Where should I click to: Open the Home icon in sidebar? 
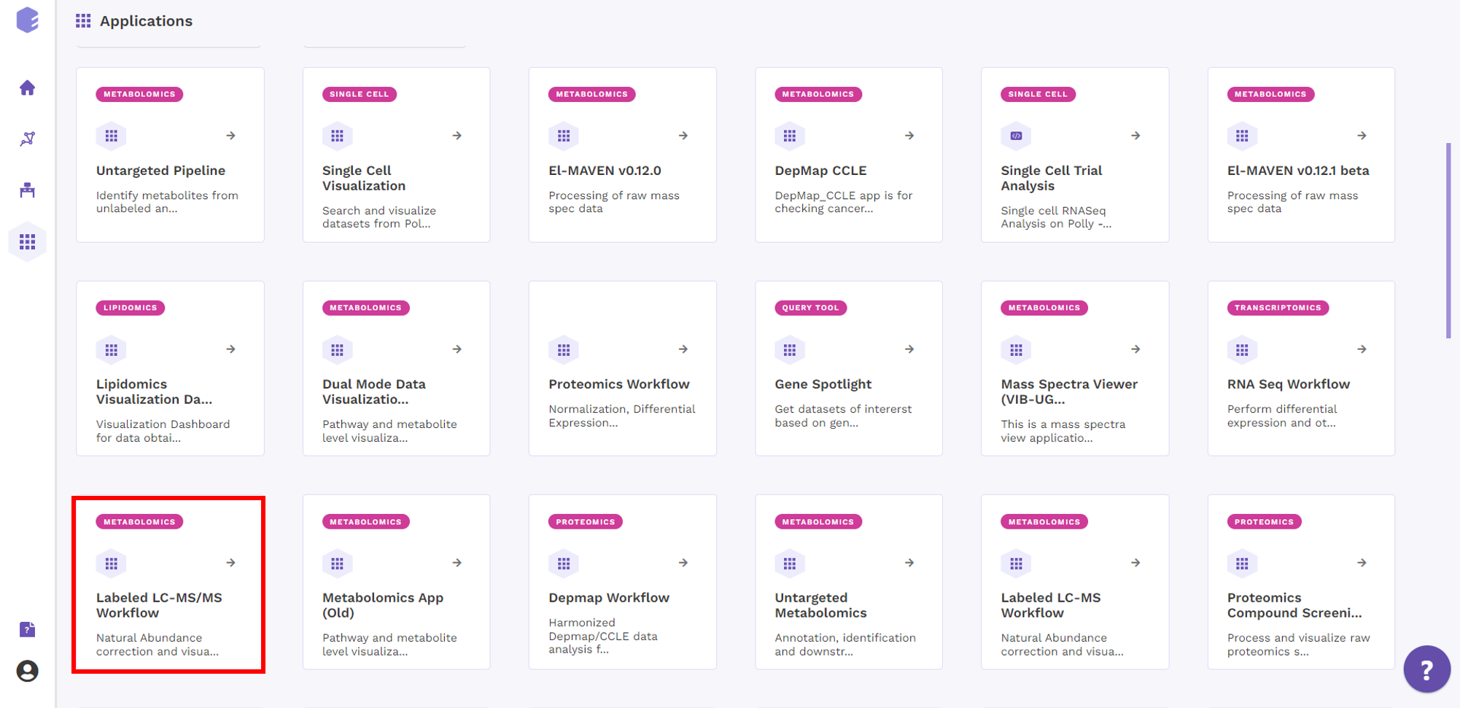pos(27,87)
